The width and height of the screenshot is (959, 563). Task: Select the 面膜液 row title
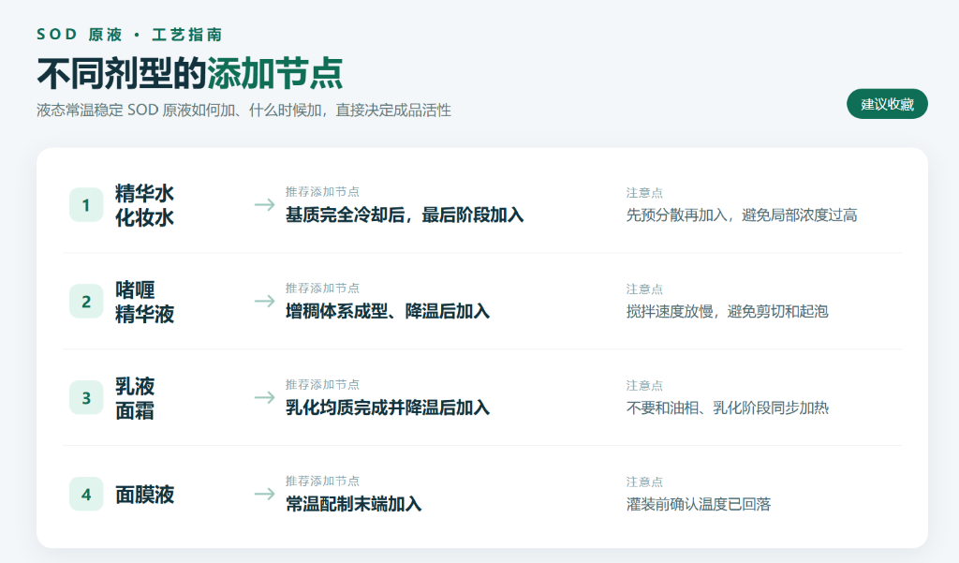[145, 494]
